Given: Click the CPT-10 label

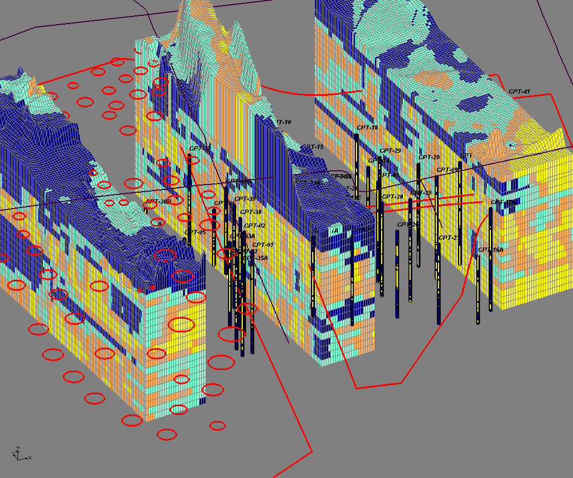Looking at the screenshot, I should click(283, 122).
